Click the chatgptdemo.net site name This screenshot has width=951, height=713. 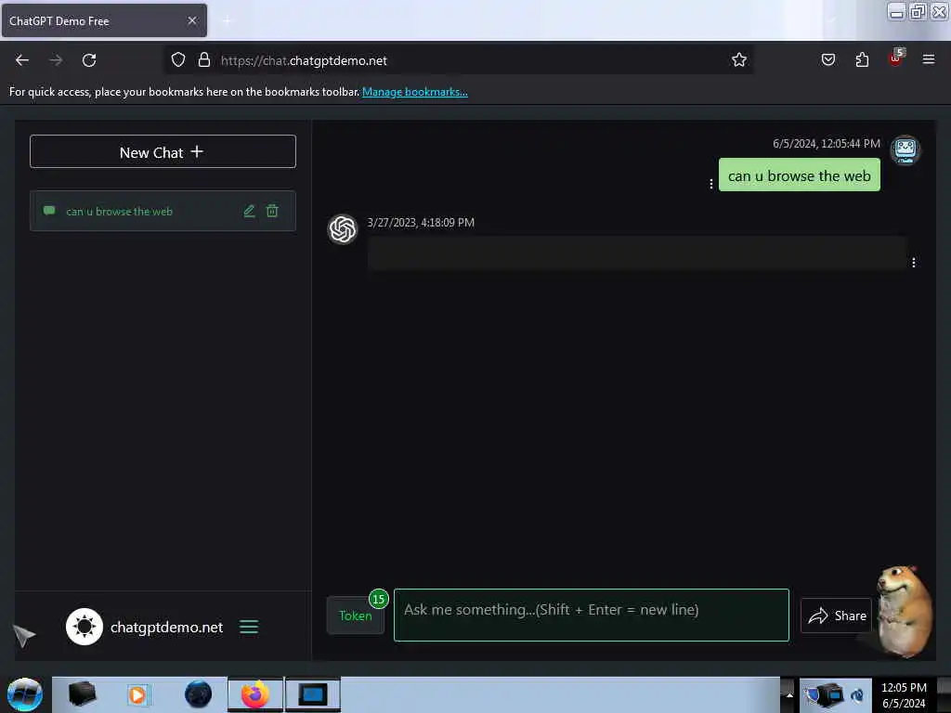pyautogui.click(x=166, y=627)
